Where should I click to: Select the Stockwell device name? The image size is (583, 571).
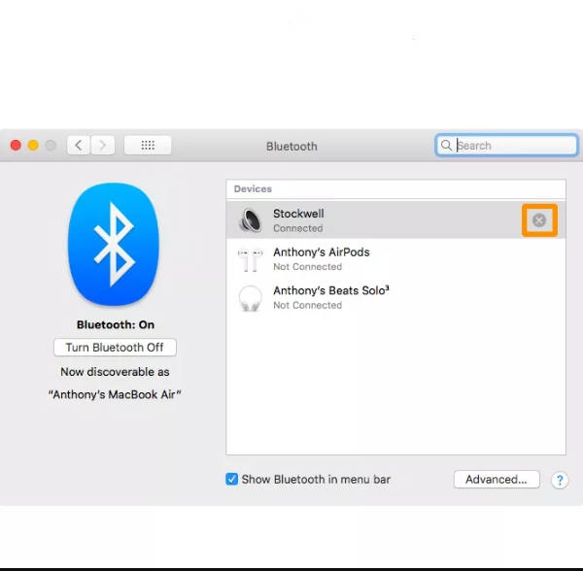[298, 214]
